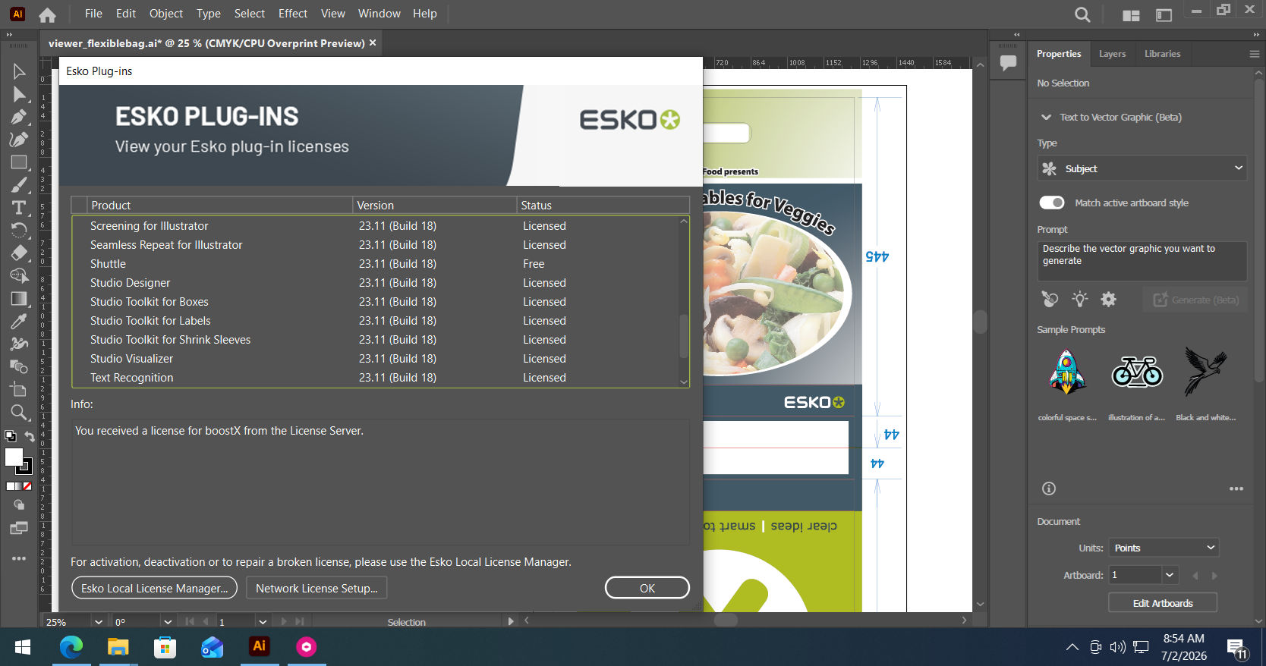
Task: Click the prompt style picker icon
Action: [x=1050, y=300]
